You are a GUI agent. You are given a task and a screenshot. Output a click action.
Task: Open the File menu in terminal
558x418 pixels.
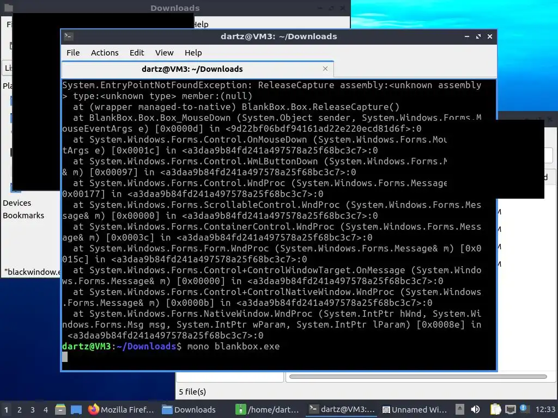tap(73, 53)
